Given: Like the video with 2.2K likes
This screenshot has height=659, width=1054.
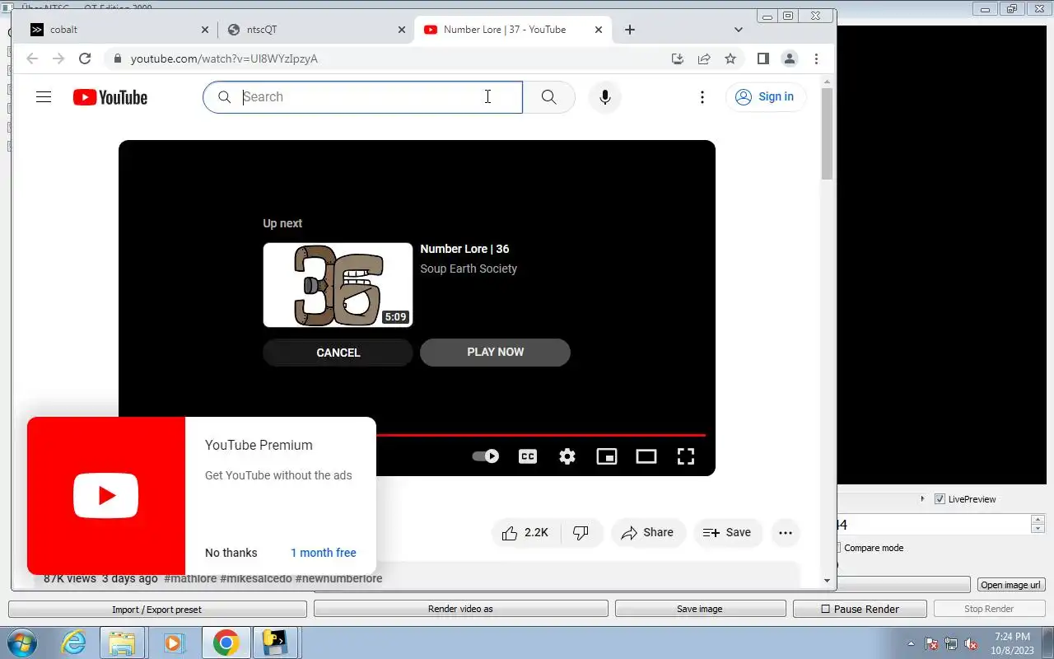Looking at the screenshot, I should tap(526, 533).
